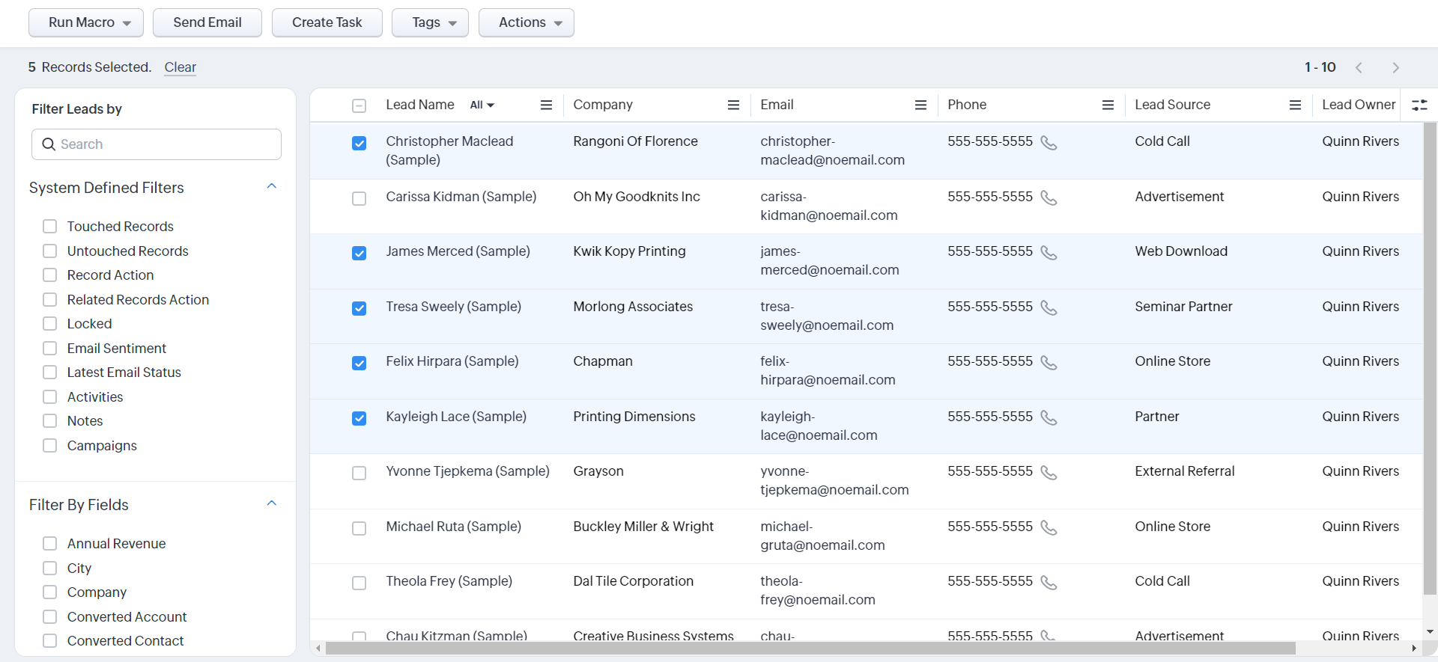Enable Touched Records filter

pyautogui.click(x=50, y=227)
